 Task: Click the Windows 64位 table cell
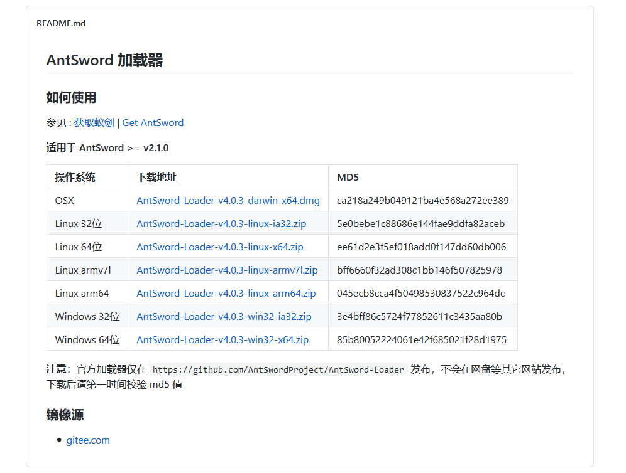87,340
